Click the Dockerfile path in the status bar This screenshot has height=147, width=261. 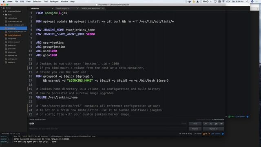5,134
